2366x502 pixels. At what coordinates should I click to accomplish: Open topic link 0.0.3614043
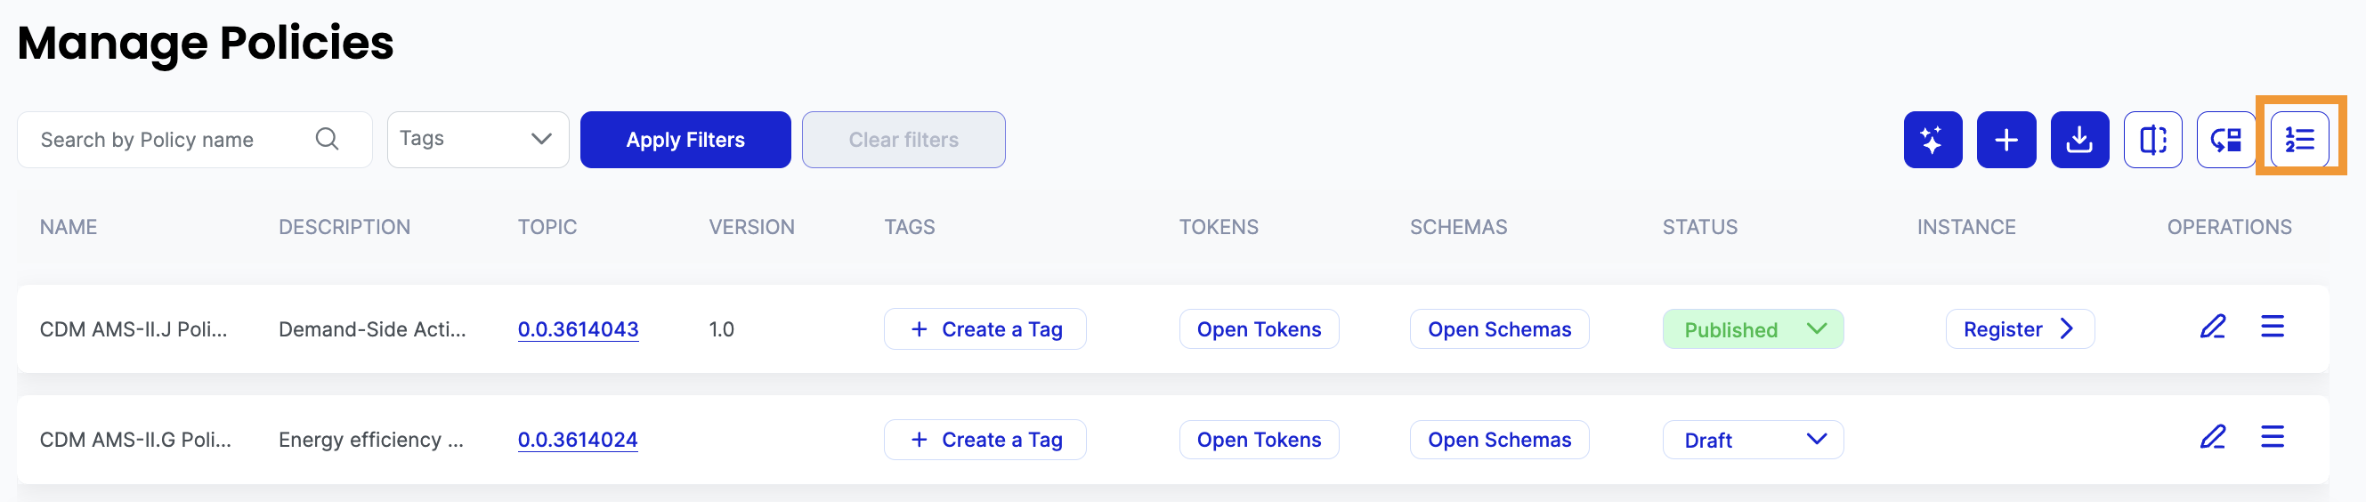(578, 329)
